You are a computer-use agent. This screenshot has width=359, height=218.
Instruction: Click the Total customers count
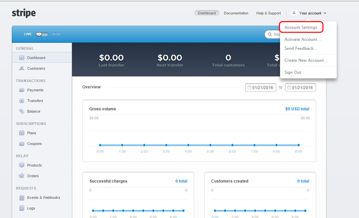click(x=228, y=58)
